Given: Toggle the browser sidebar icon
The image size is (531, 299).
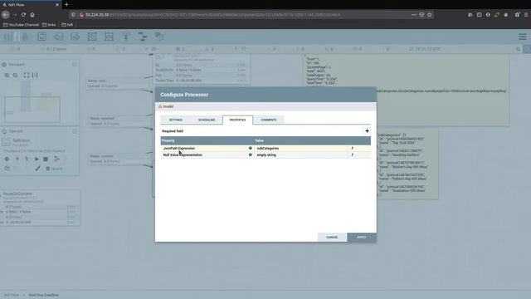Looking at the screenshot, I should tap(479, 15).
